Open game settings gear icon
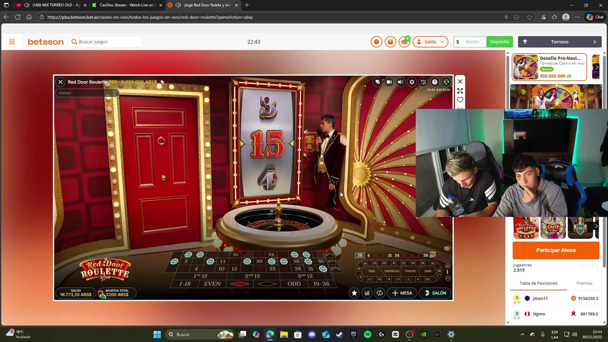This screenshot has width=608, height=342. click(x=412, y=82)
